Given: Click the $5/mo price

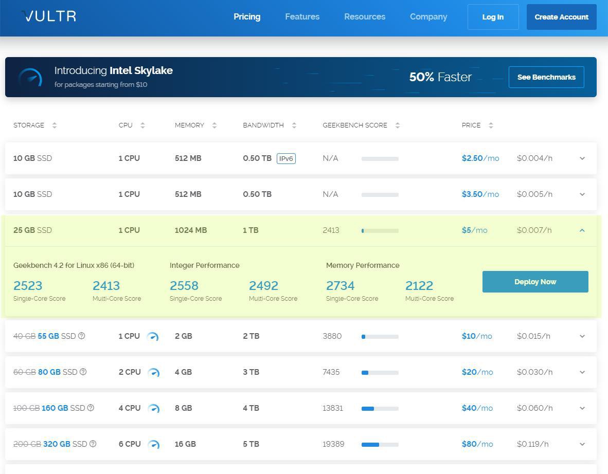Looking at the screenshot, I should pos(475,230).
